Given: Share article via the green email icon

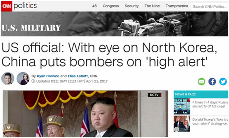Looking at the screenshot, I should (201, 81).
